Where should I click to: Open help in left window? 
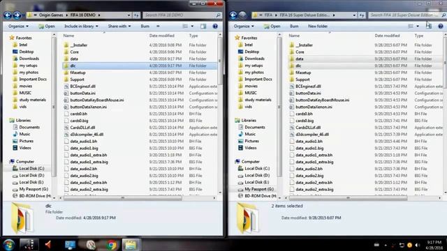pos(215,26)
